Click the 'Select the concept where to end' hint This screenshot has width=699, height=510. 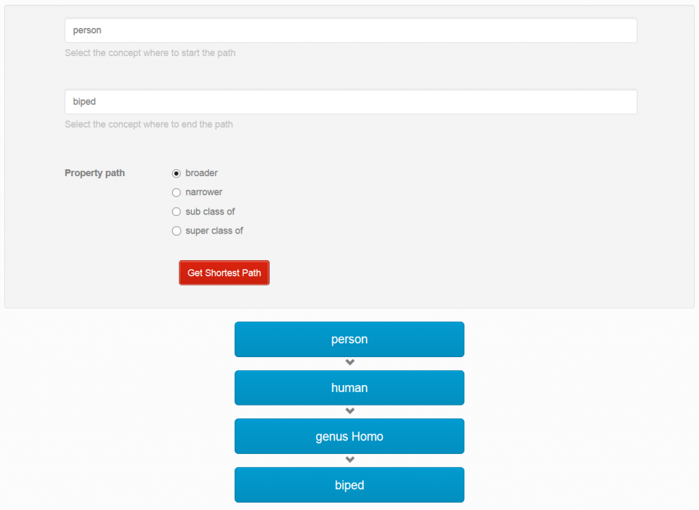point(149,124)
